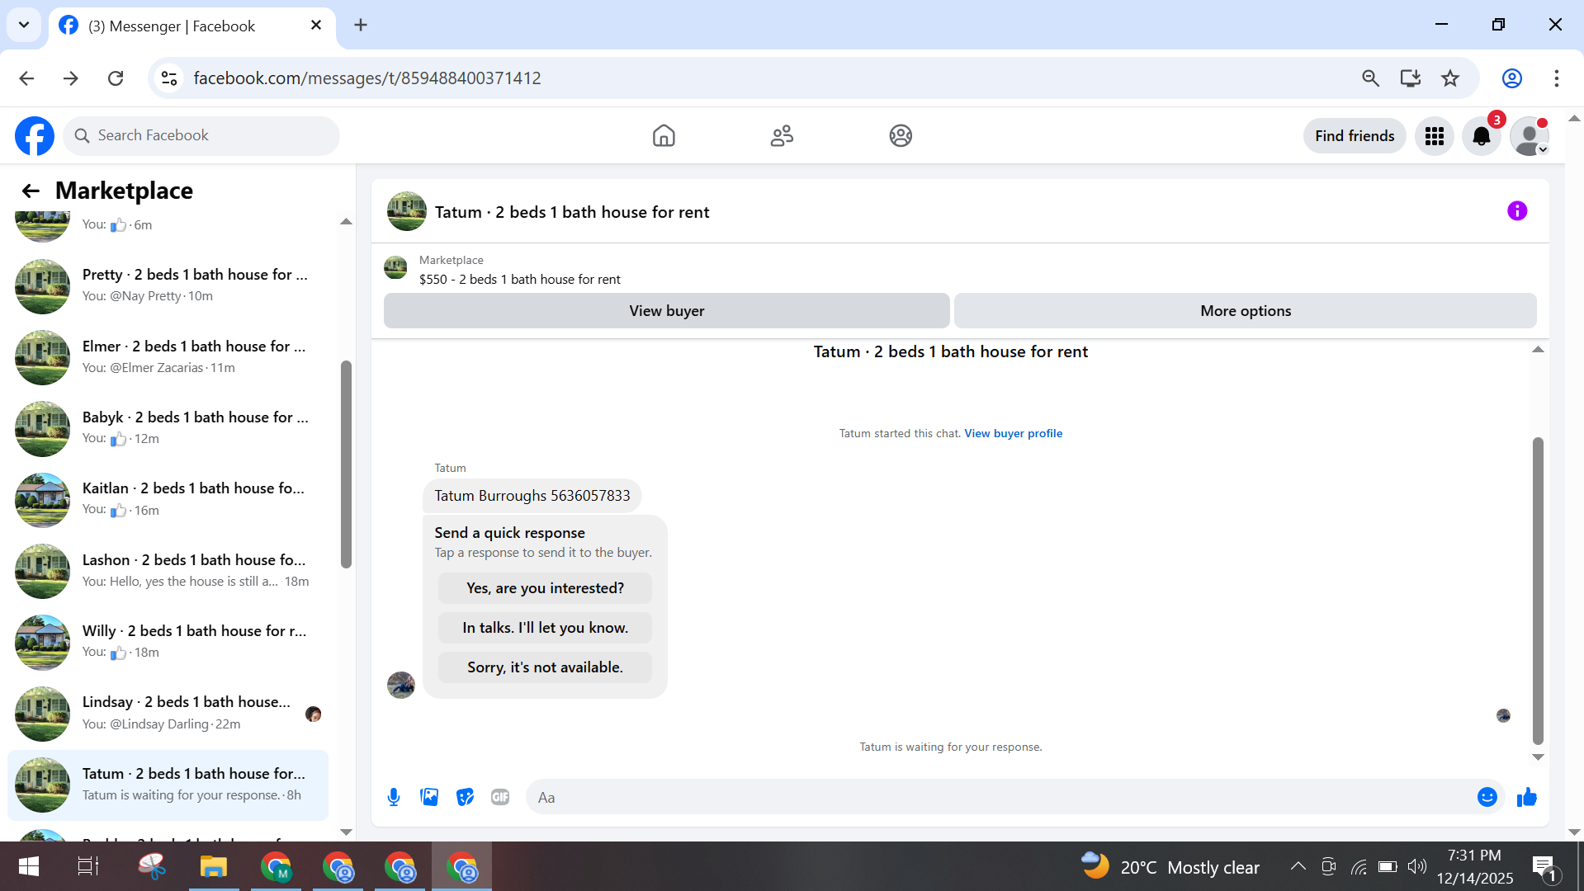
Task: Open the Windows Start menu
Action: 29,867
